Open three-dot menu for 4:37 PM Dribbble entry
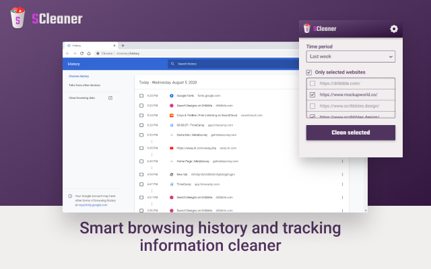The height and width of the screenshot is (269, 431). pos(343,197)
